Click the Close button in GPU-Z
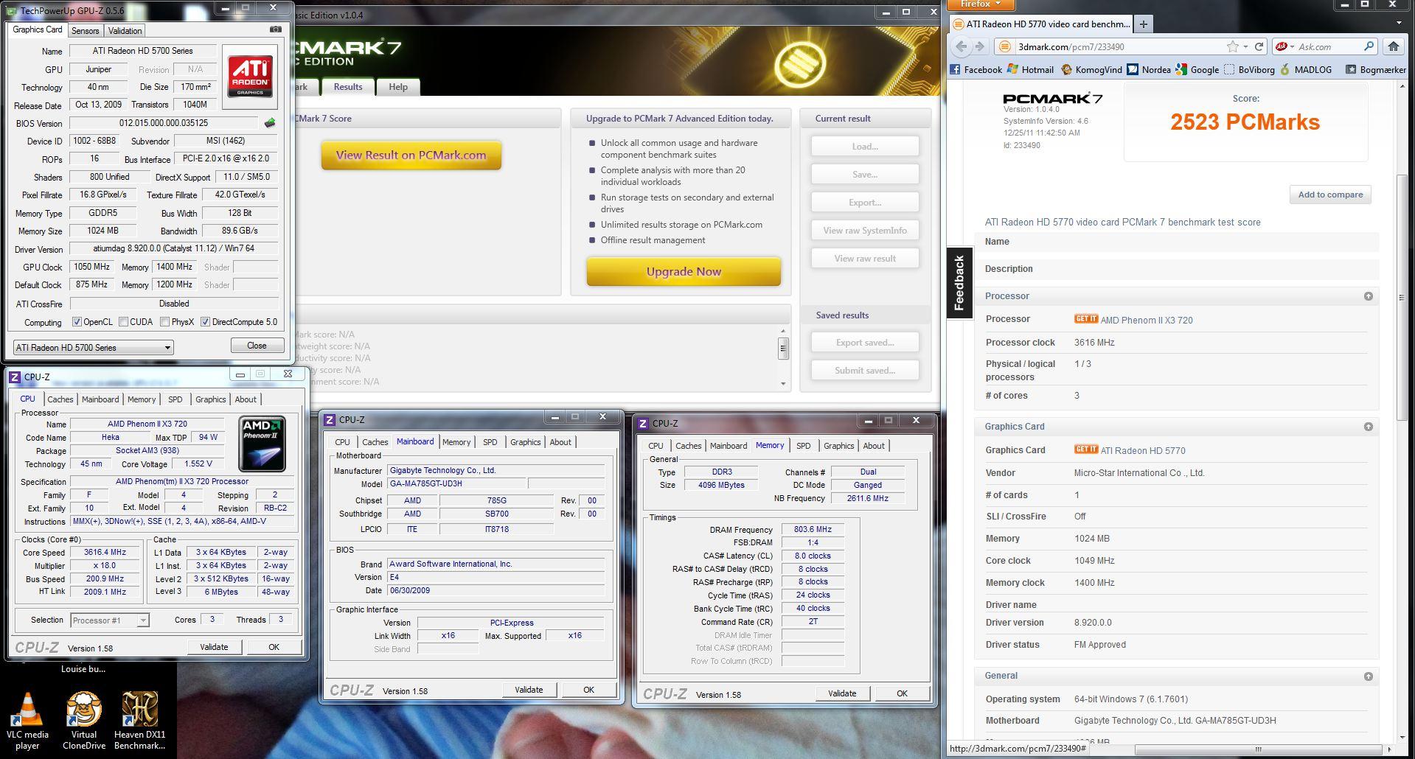1415x759 pixels. point(257,346)
